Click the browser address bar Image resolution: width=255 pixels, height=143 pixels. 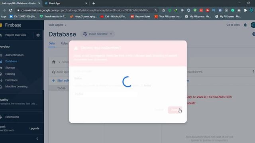pyautogui.click(x=86, y=10)
